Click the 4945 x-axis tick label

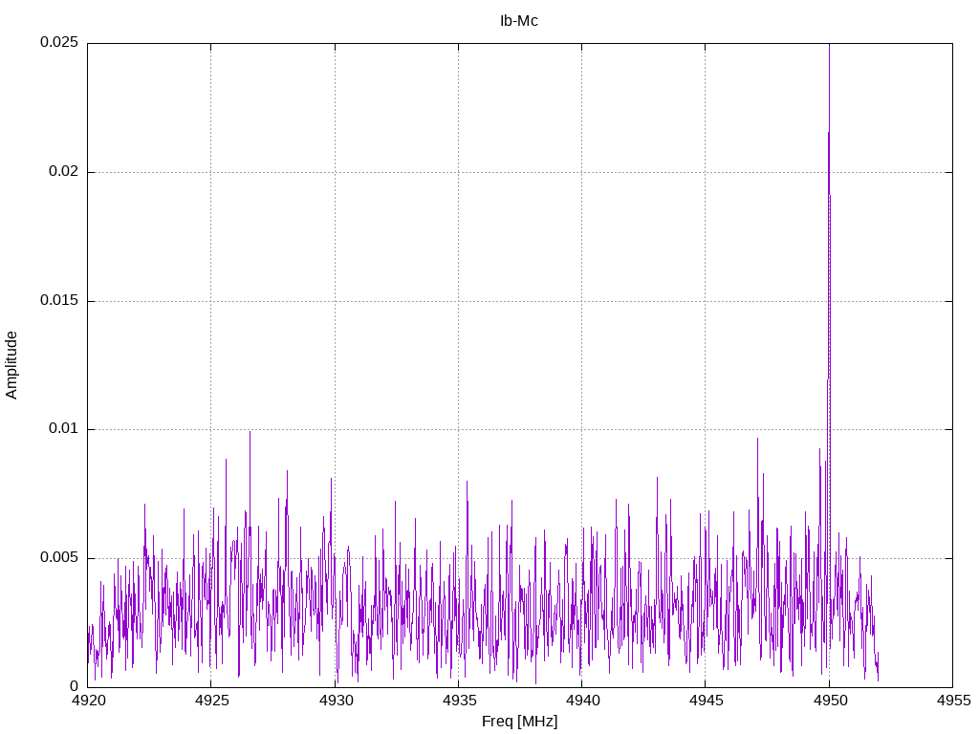[706, 701]
